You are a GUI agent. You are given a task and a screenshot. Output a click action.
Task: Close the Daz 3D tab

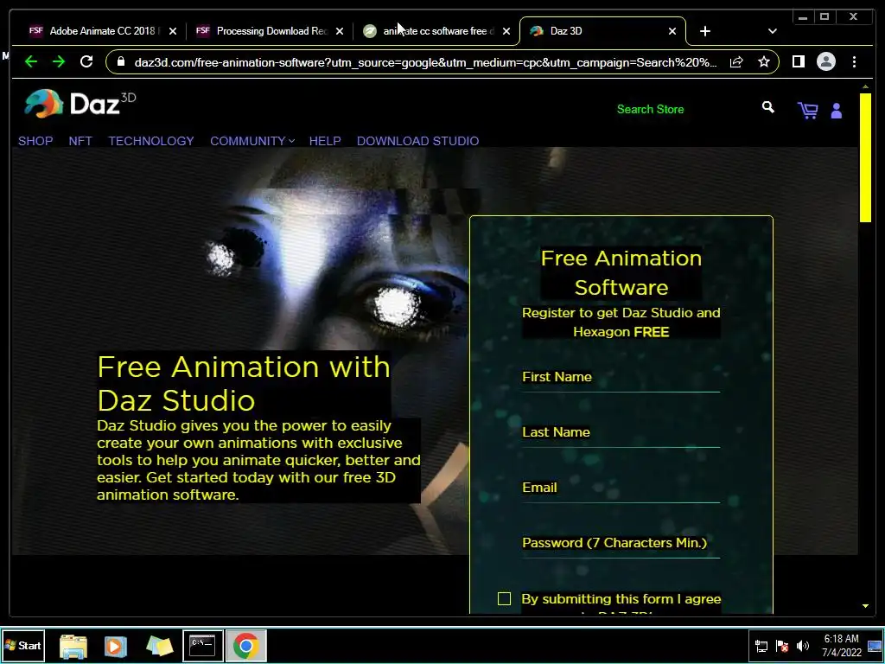point(672,31)
